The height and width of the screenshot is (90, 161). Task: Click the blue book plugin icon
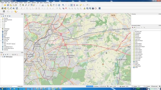point(100,8)
